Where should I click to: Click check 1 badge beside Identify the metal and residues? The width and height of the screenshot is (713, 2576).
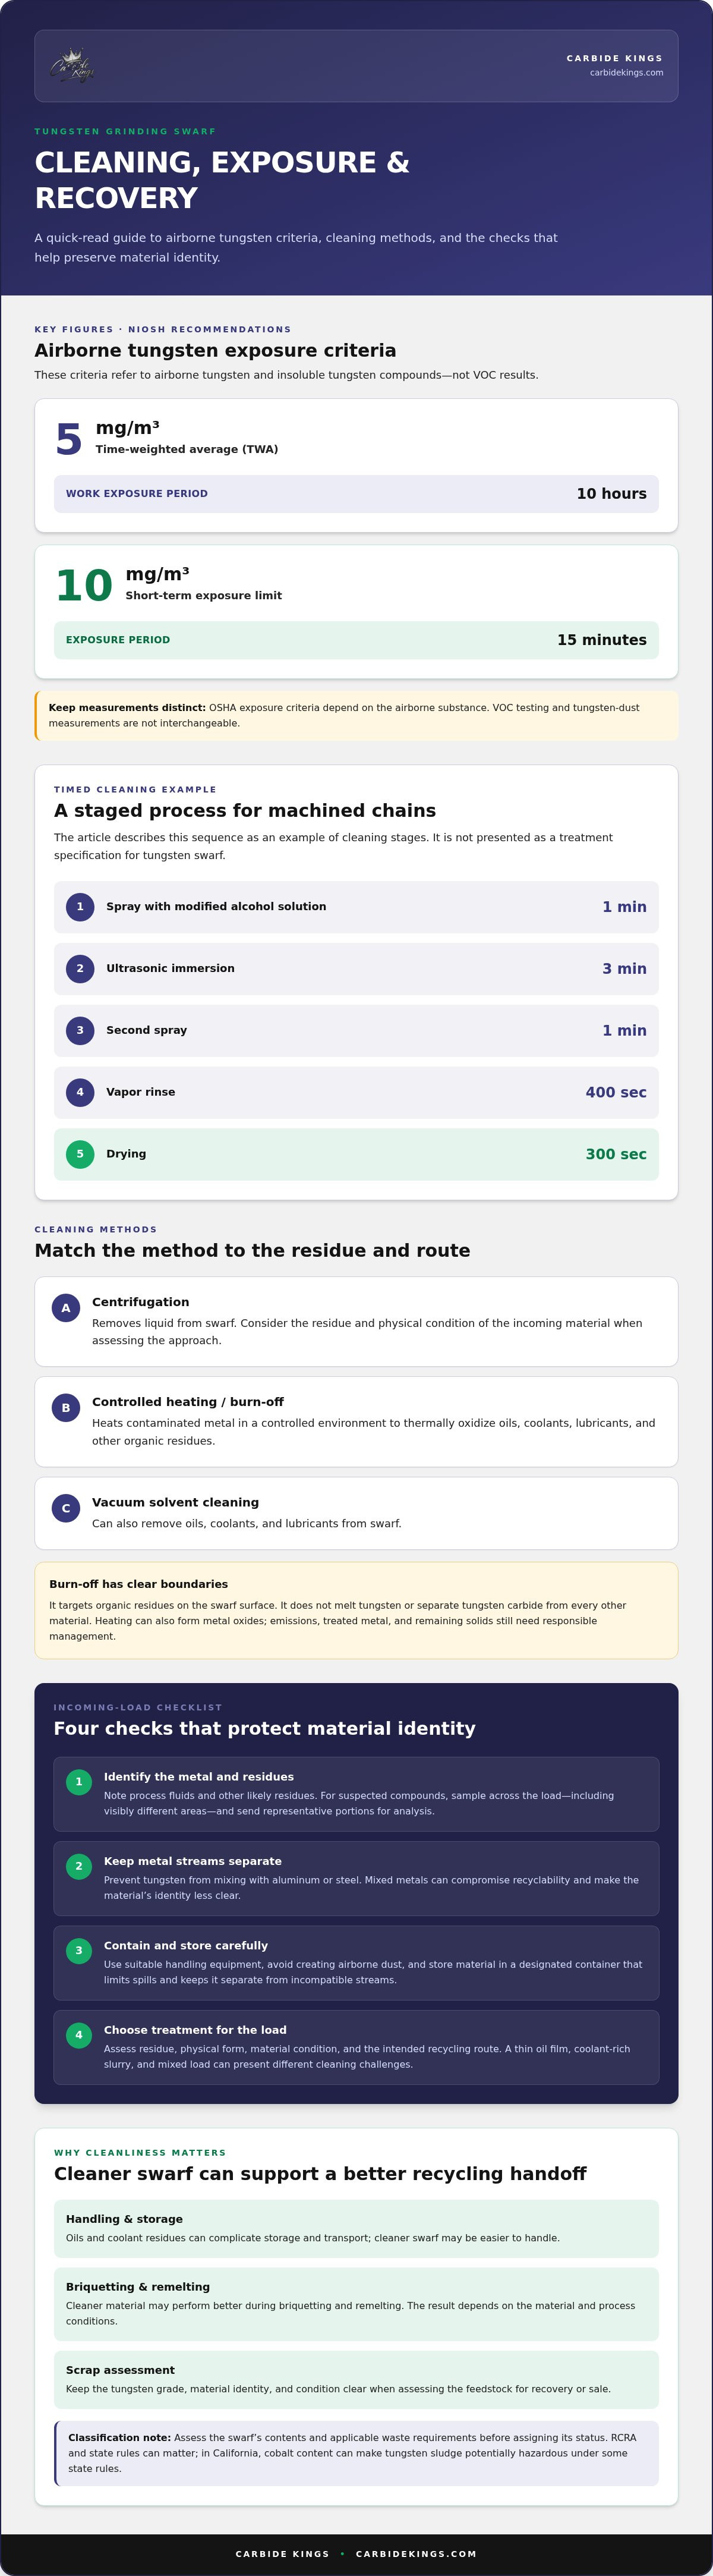[79, 1782]
